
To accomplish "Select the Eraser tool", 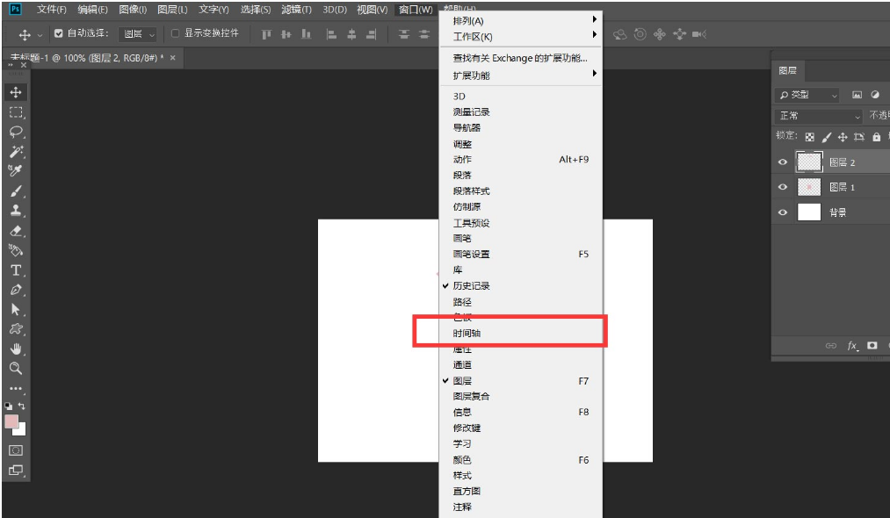I will tap(16, 231).
